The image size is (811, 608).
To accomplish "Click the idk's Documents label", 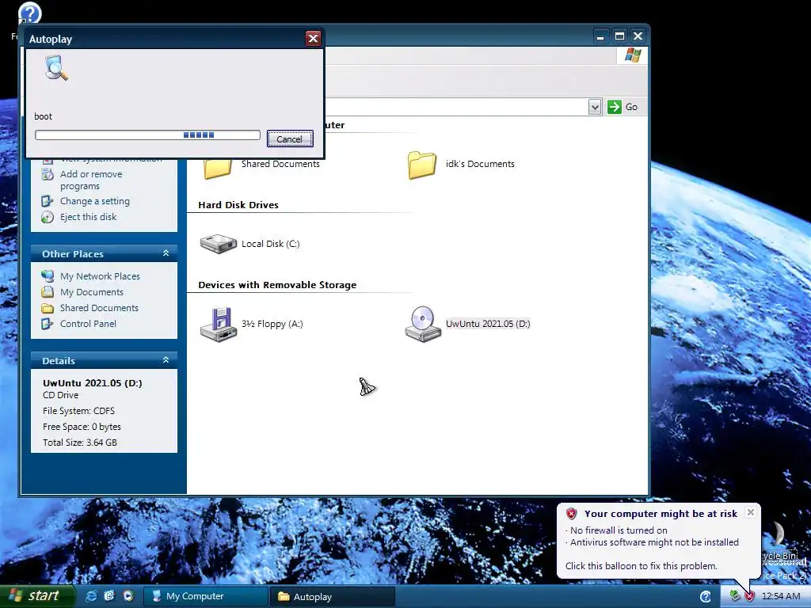I will (480, 164).
